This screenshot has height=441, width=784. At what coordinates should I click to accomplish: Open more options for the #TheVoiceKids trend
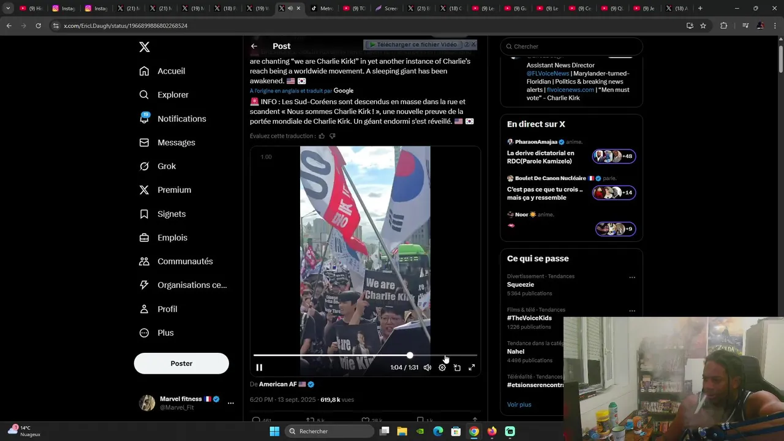tap(632, 311)
